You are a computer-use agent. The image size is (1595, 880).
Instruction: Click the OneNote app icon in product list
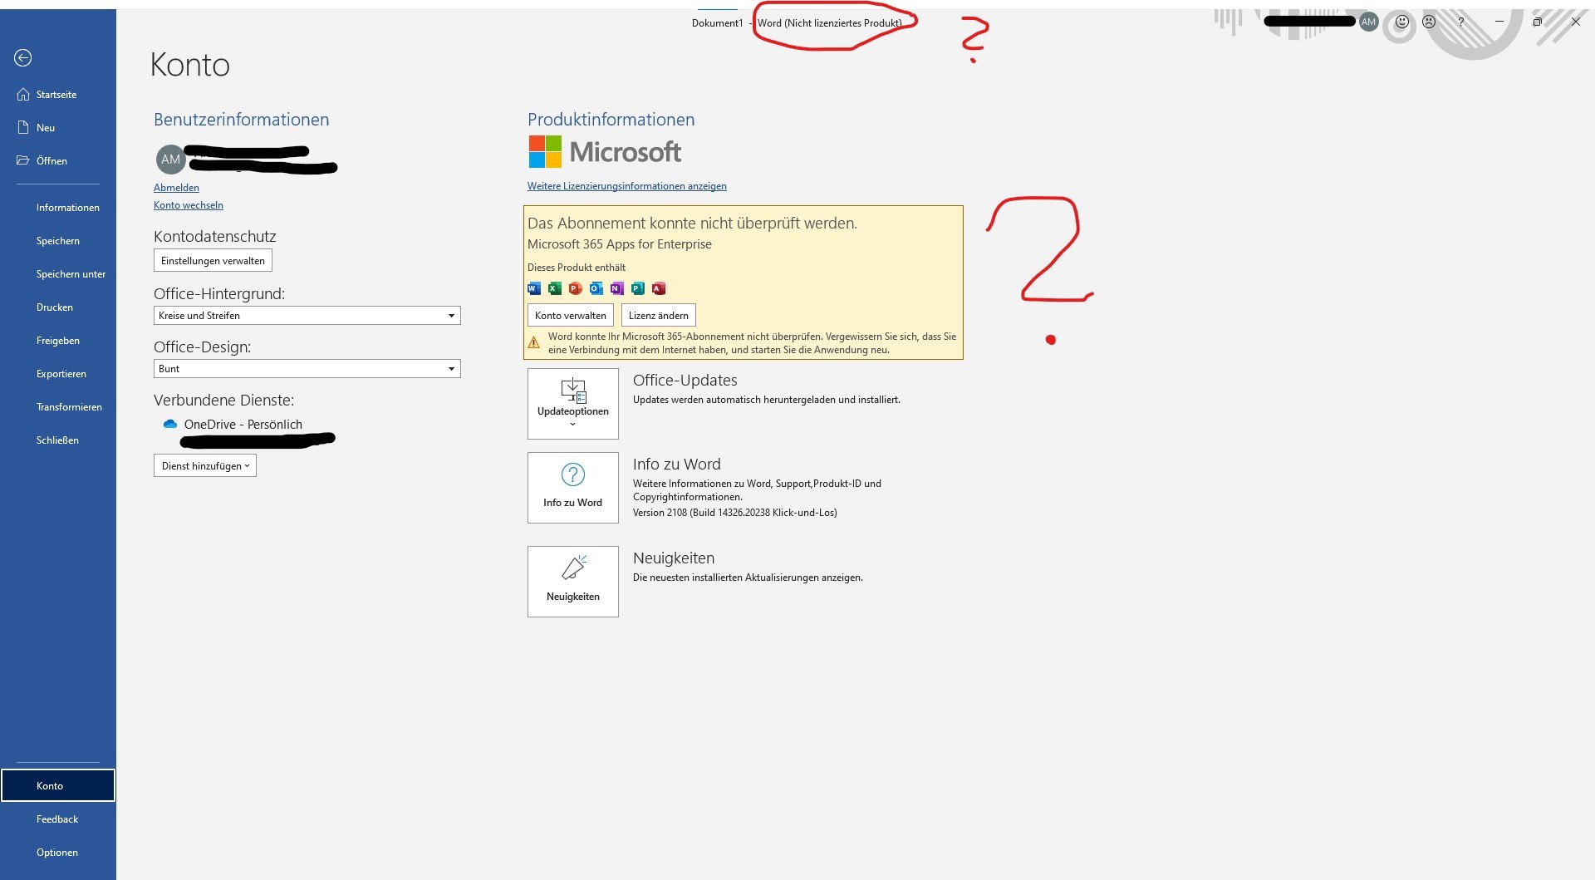[x=617, y=288]
